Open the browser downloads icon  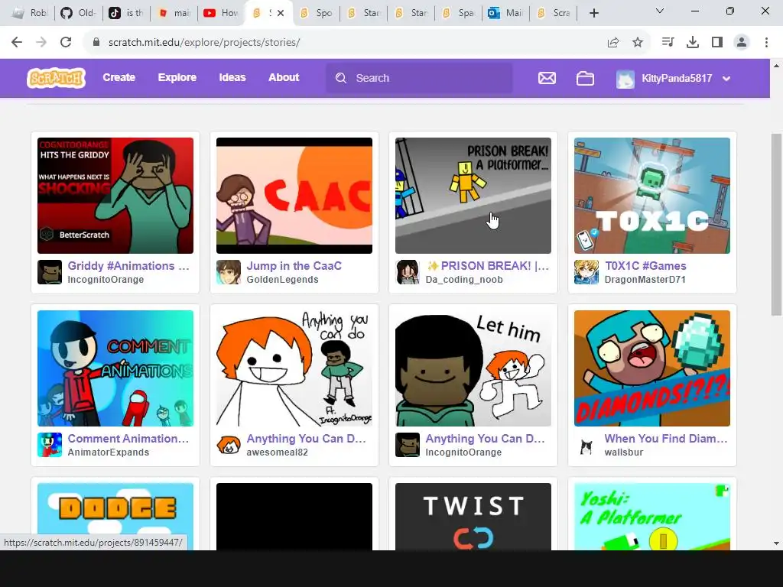(x=693, y=43)
